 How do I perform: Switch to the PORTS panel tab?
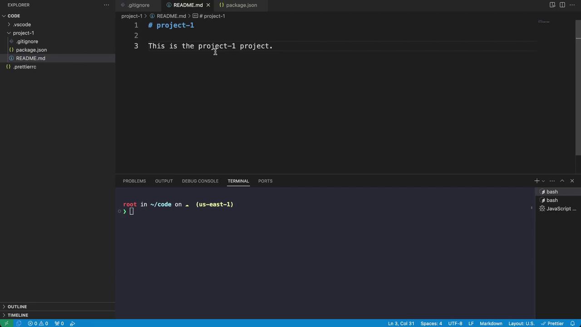265,181
